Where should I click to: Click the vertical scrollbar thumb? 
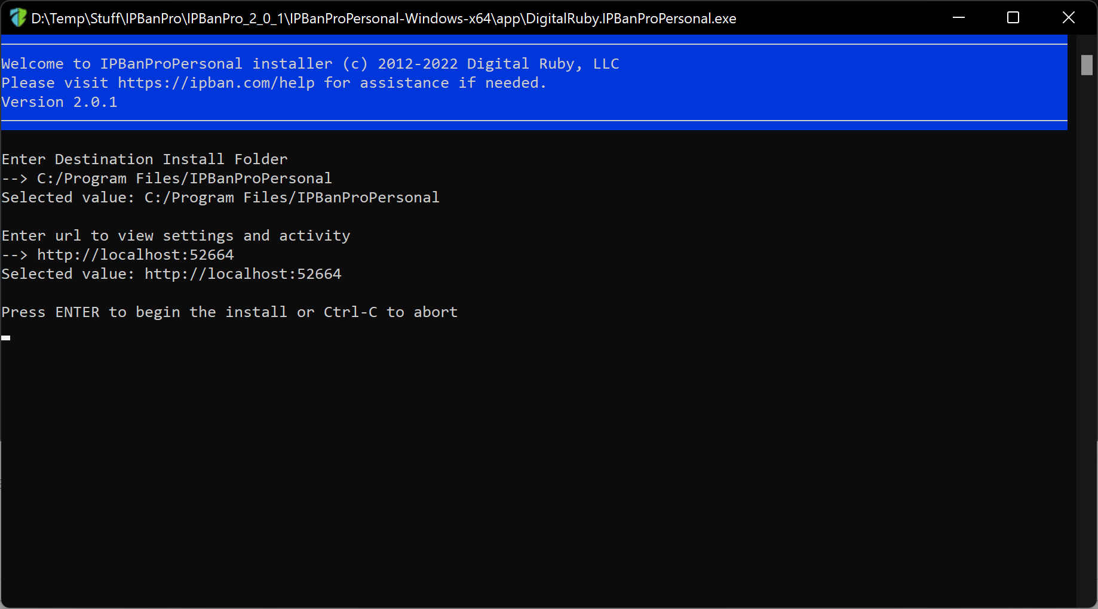coord(1087,65)
